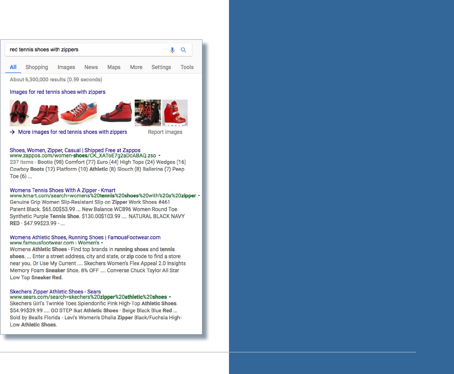Image resolution: width=454 pixels, height=374 pixels.
Task: Open first red sneaker thumbnail with laces
Action: [x=20, y=113]
